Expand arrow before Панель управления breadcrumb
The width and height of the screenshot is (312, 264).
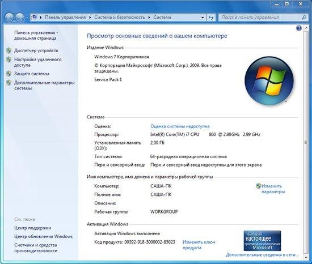[x=41, y=18]
